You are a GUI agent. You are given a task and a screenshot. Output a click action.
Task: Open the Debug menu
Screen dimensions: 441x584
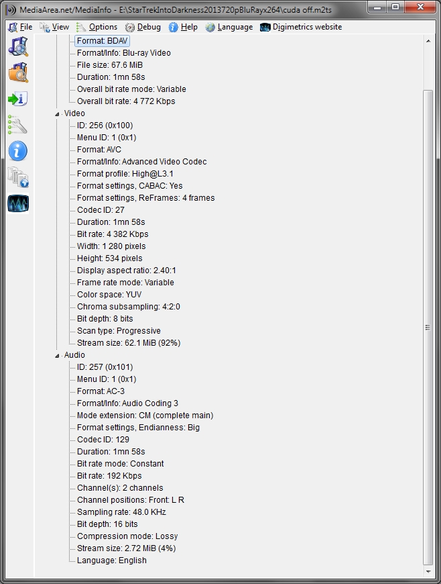143,27
